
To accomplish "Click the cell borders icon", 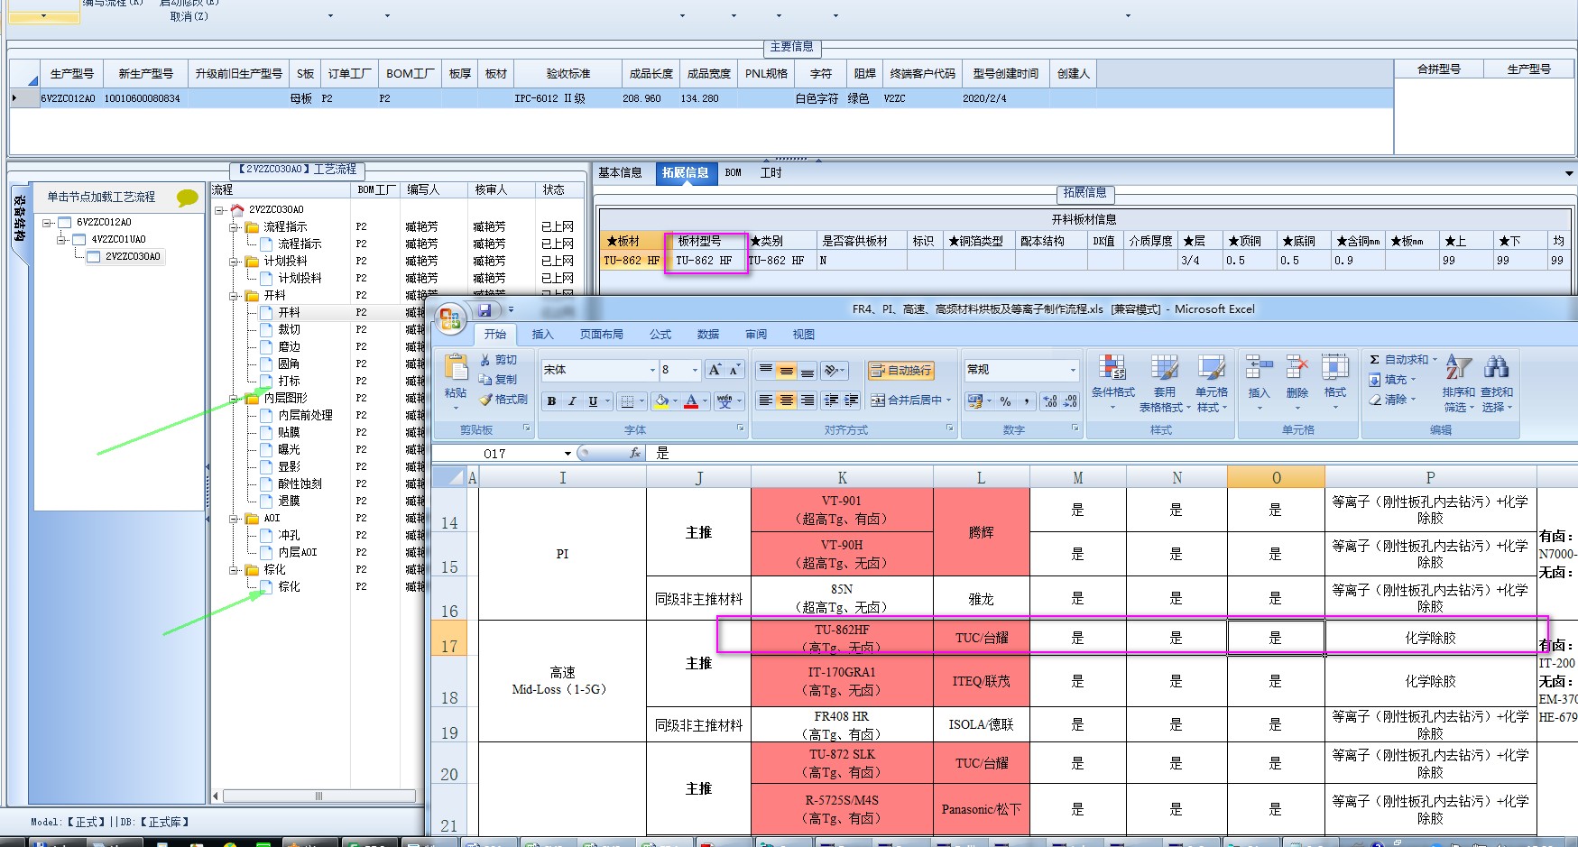I will pos(627,401).
